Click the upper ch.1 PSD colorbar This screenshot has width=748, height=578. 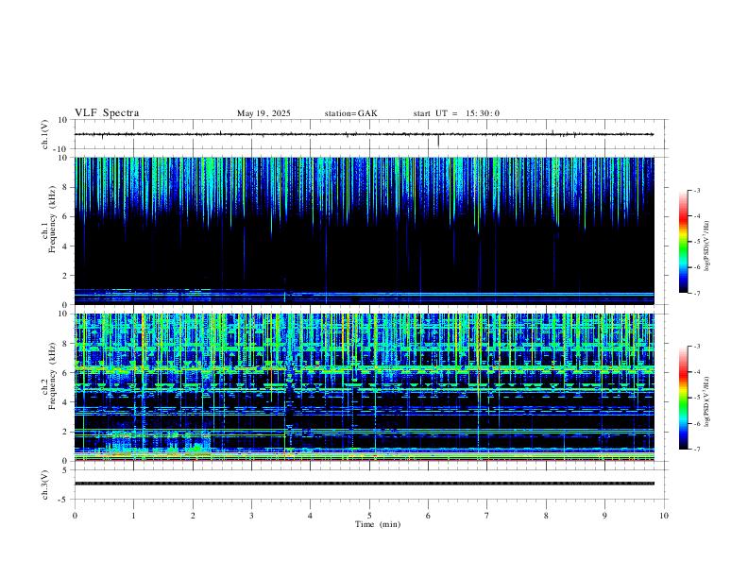[x=683, y=242]
